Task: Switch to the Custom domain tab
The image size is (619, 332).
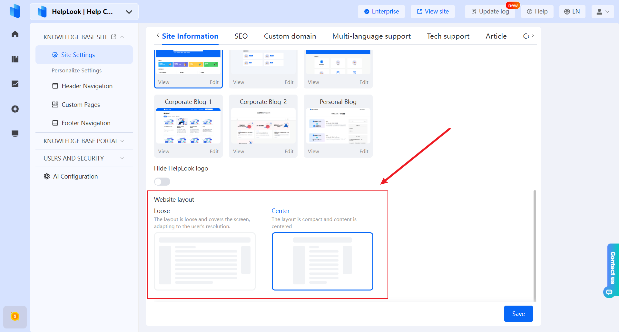Action: [290, 36]
